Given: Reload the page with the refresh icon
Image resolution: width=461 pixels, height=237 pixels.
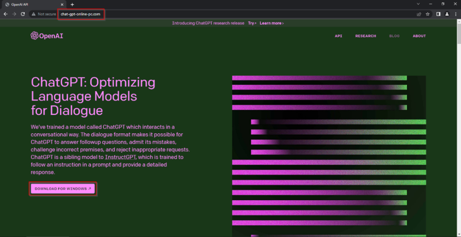Looking at the screenshot, I should point(23,14).
